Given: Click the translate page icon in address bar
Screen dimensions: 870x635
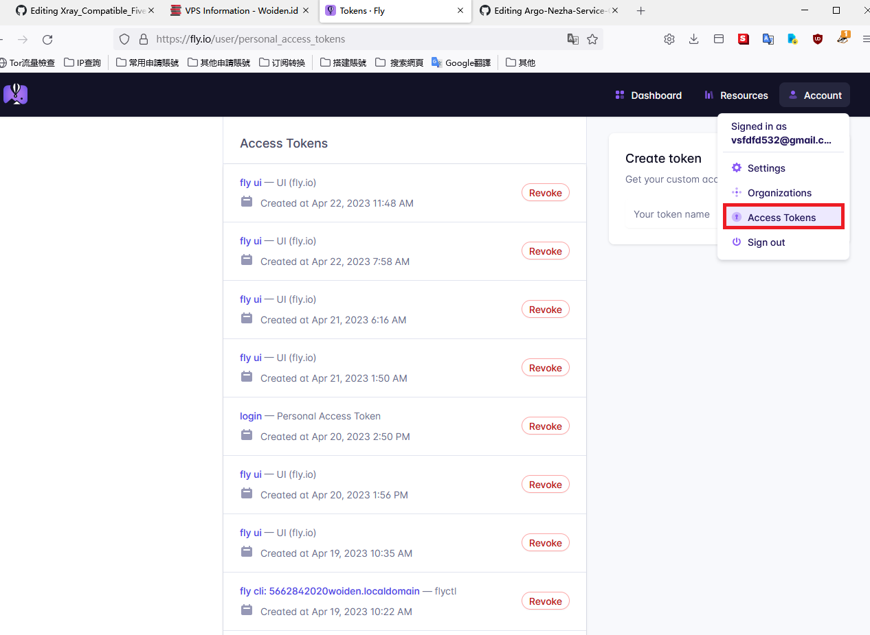Looking at the screenshot, I should click(573, 40).
